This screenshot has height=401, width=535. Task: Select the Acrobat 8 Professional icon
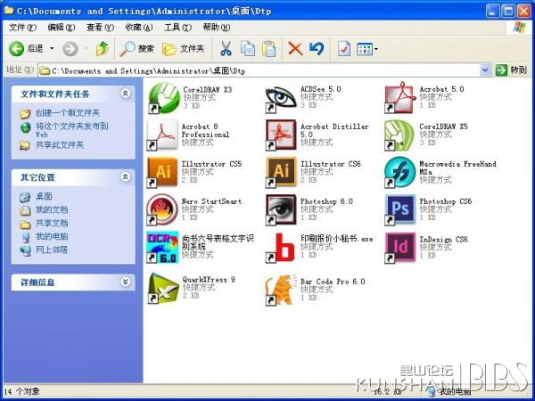pos(163,135)
